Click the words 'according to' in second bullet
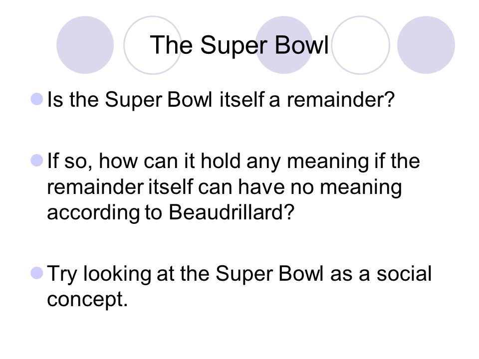The image size is (479, 359). pos(104,212)
